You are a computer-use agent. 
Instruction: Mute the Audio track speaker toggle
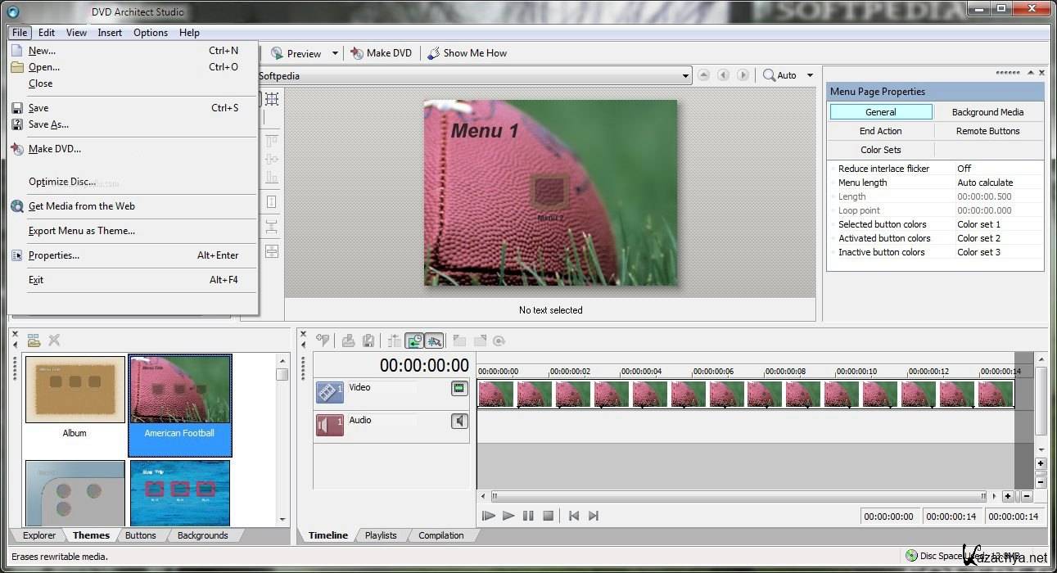459,421
